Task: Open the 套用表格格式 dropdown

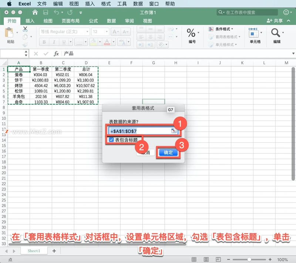Action: 225,37
